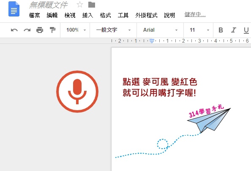Open the 插入 menu
Image resolution: width=251 pixels, height=171 pixels.
point(87,15)
